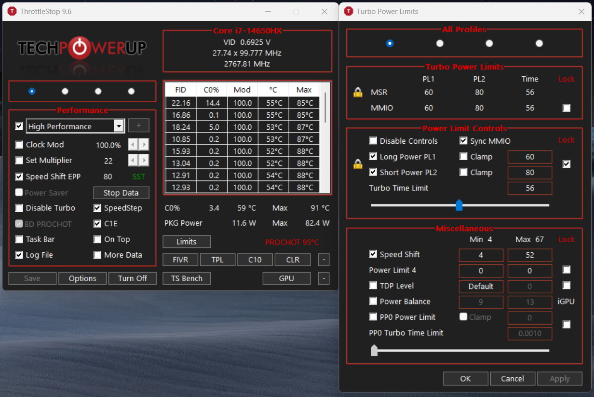Click the Turbo Time Limit slider thumb
594x397 pixels.
459,205
